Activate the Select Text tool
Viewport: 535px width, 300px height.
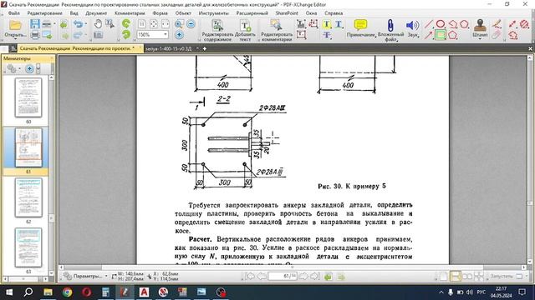[x=110, y=24]
